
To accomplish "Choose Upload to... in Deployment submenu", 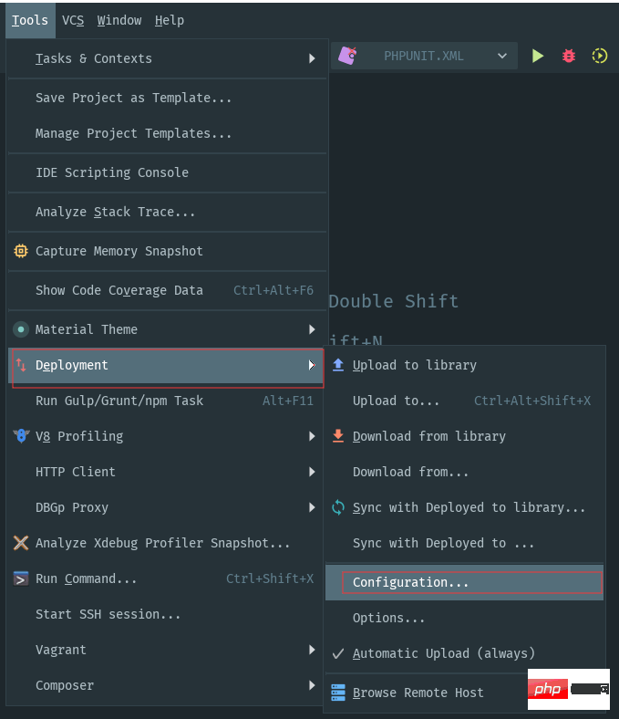I will 465,401.
